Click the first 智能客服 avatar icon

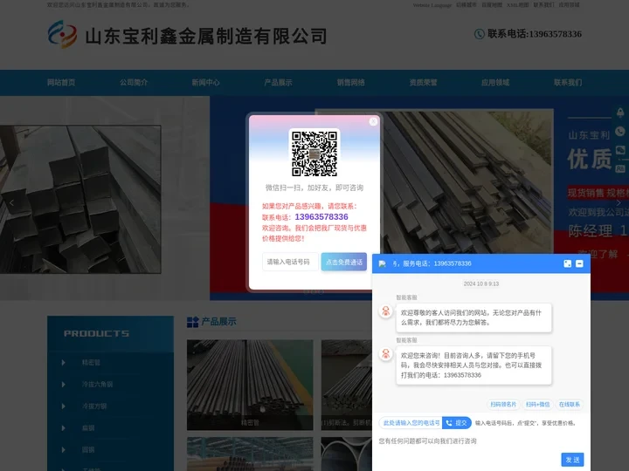pyautogui.click(x=386, y=311)
